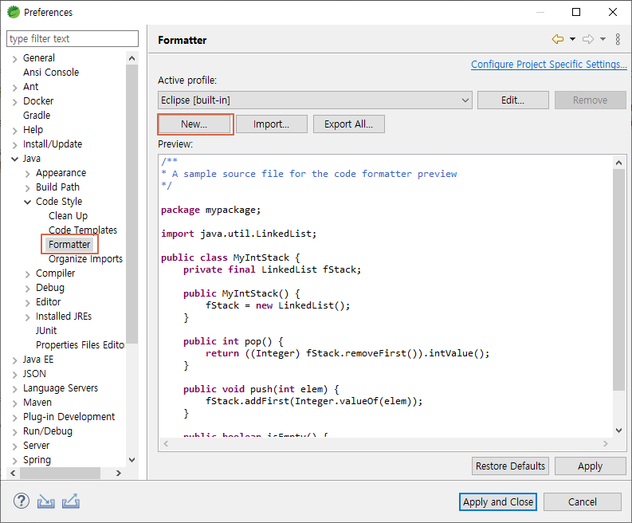Select the Formatter tree item
The height and width of the screenshot is (523, 632).
(x=69, y=245)
